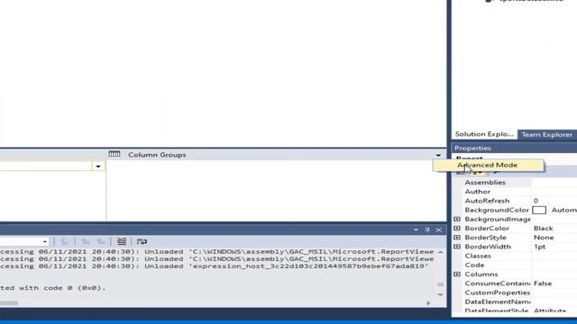
Task: Open the Output source dropdown
Action: pos(45,242)
